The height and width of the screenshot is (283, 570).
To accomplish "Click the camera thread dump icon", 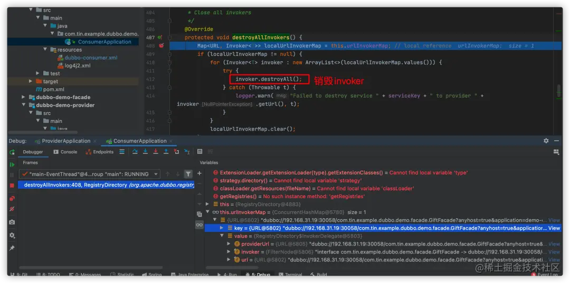I will (12, 222).
